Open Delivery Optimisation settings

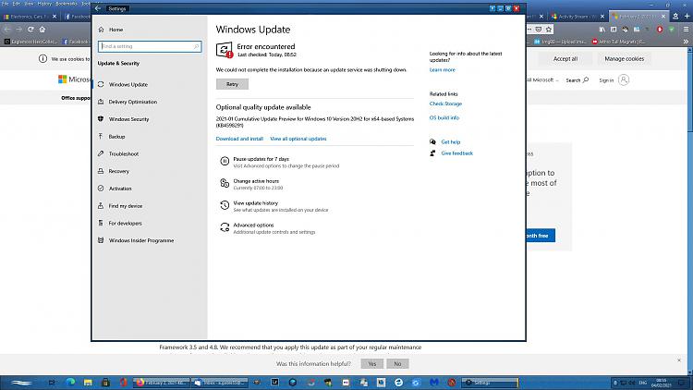click(132, 102)
